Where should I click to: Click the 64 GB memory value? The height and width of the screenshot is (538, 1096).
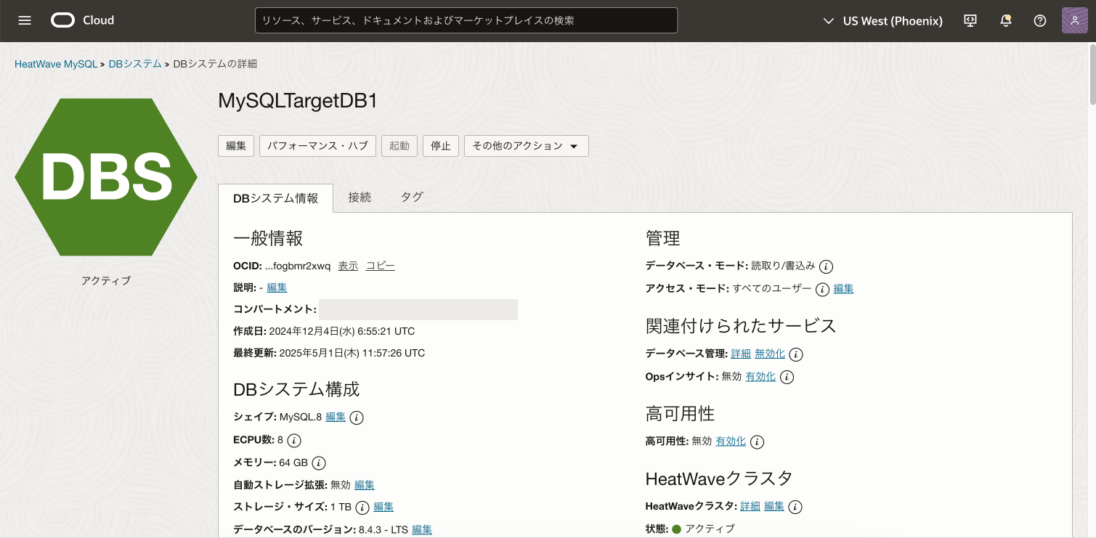(x=293, y=462)
